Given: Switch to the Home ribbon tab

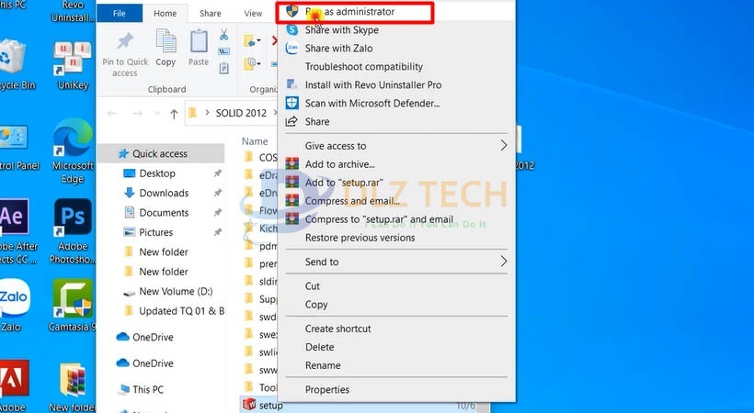Looking at the screenshot, I should point(165,14).
